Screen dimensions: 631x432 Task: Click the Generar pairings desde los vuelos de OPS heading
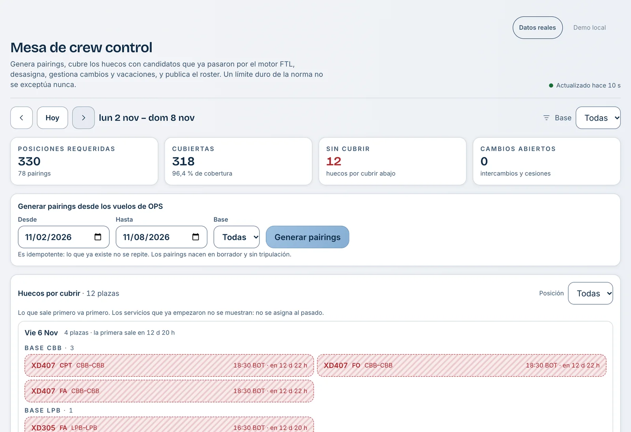(90, 206)
